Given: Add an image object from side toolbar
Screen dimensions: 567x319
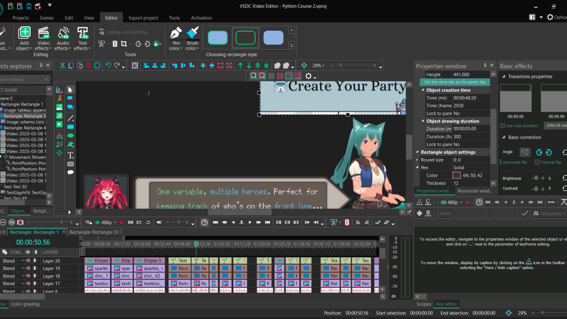Looking at the screenshot, I should [x=59, y=107].
